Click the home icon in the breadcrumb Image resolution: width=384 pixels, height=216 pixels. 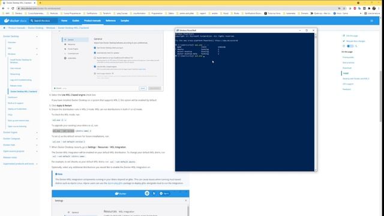click(4, 28)
